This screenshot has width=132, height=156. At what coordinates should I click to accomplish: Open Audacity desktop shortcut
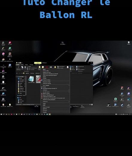pos(128,88)
